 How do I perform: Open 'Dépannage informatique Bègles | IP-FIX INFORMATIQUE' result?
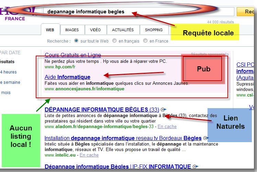click(x=118, y=167)
